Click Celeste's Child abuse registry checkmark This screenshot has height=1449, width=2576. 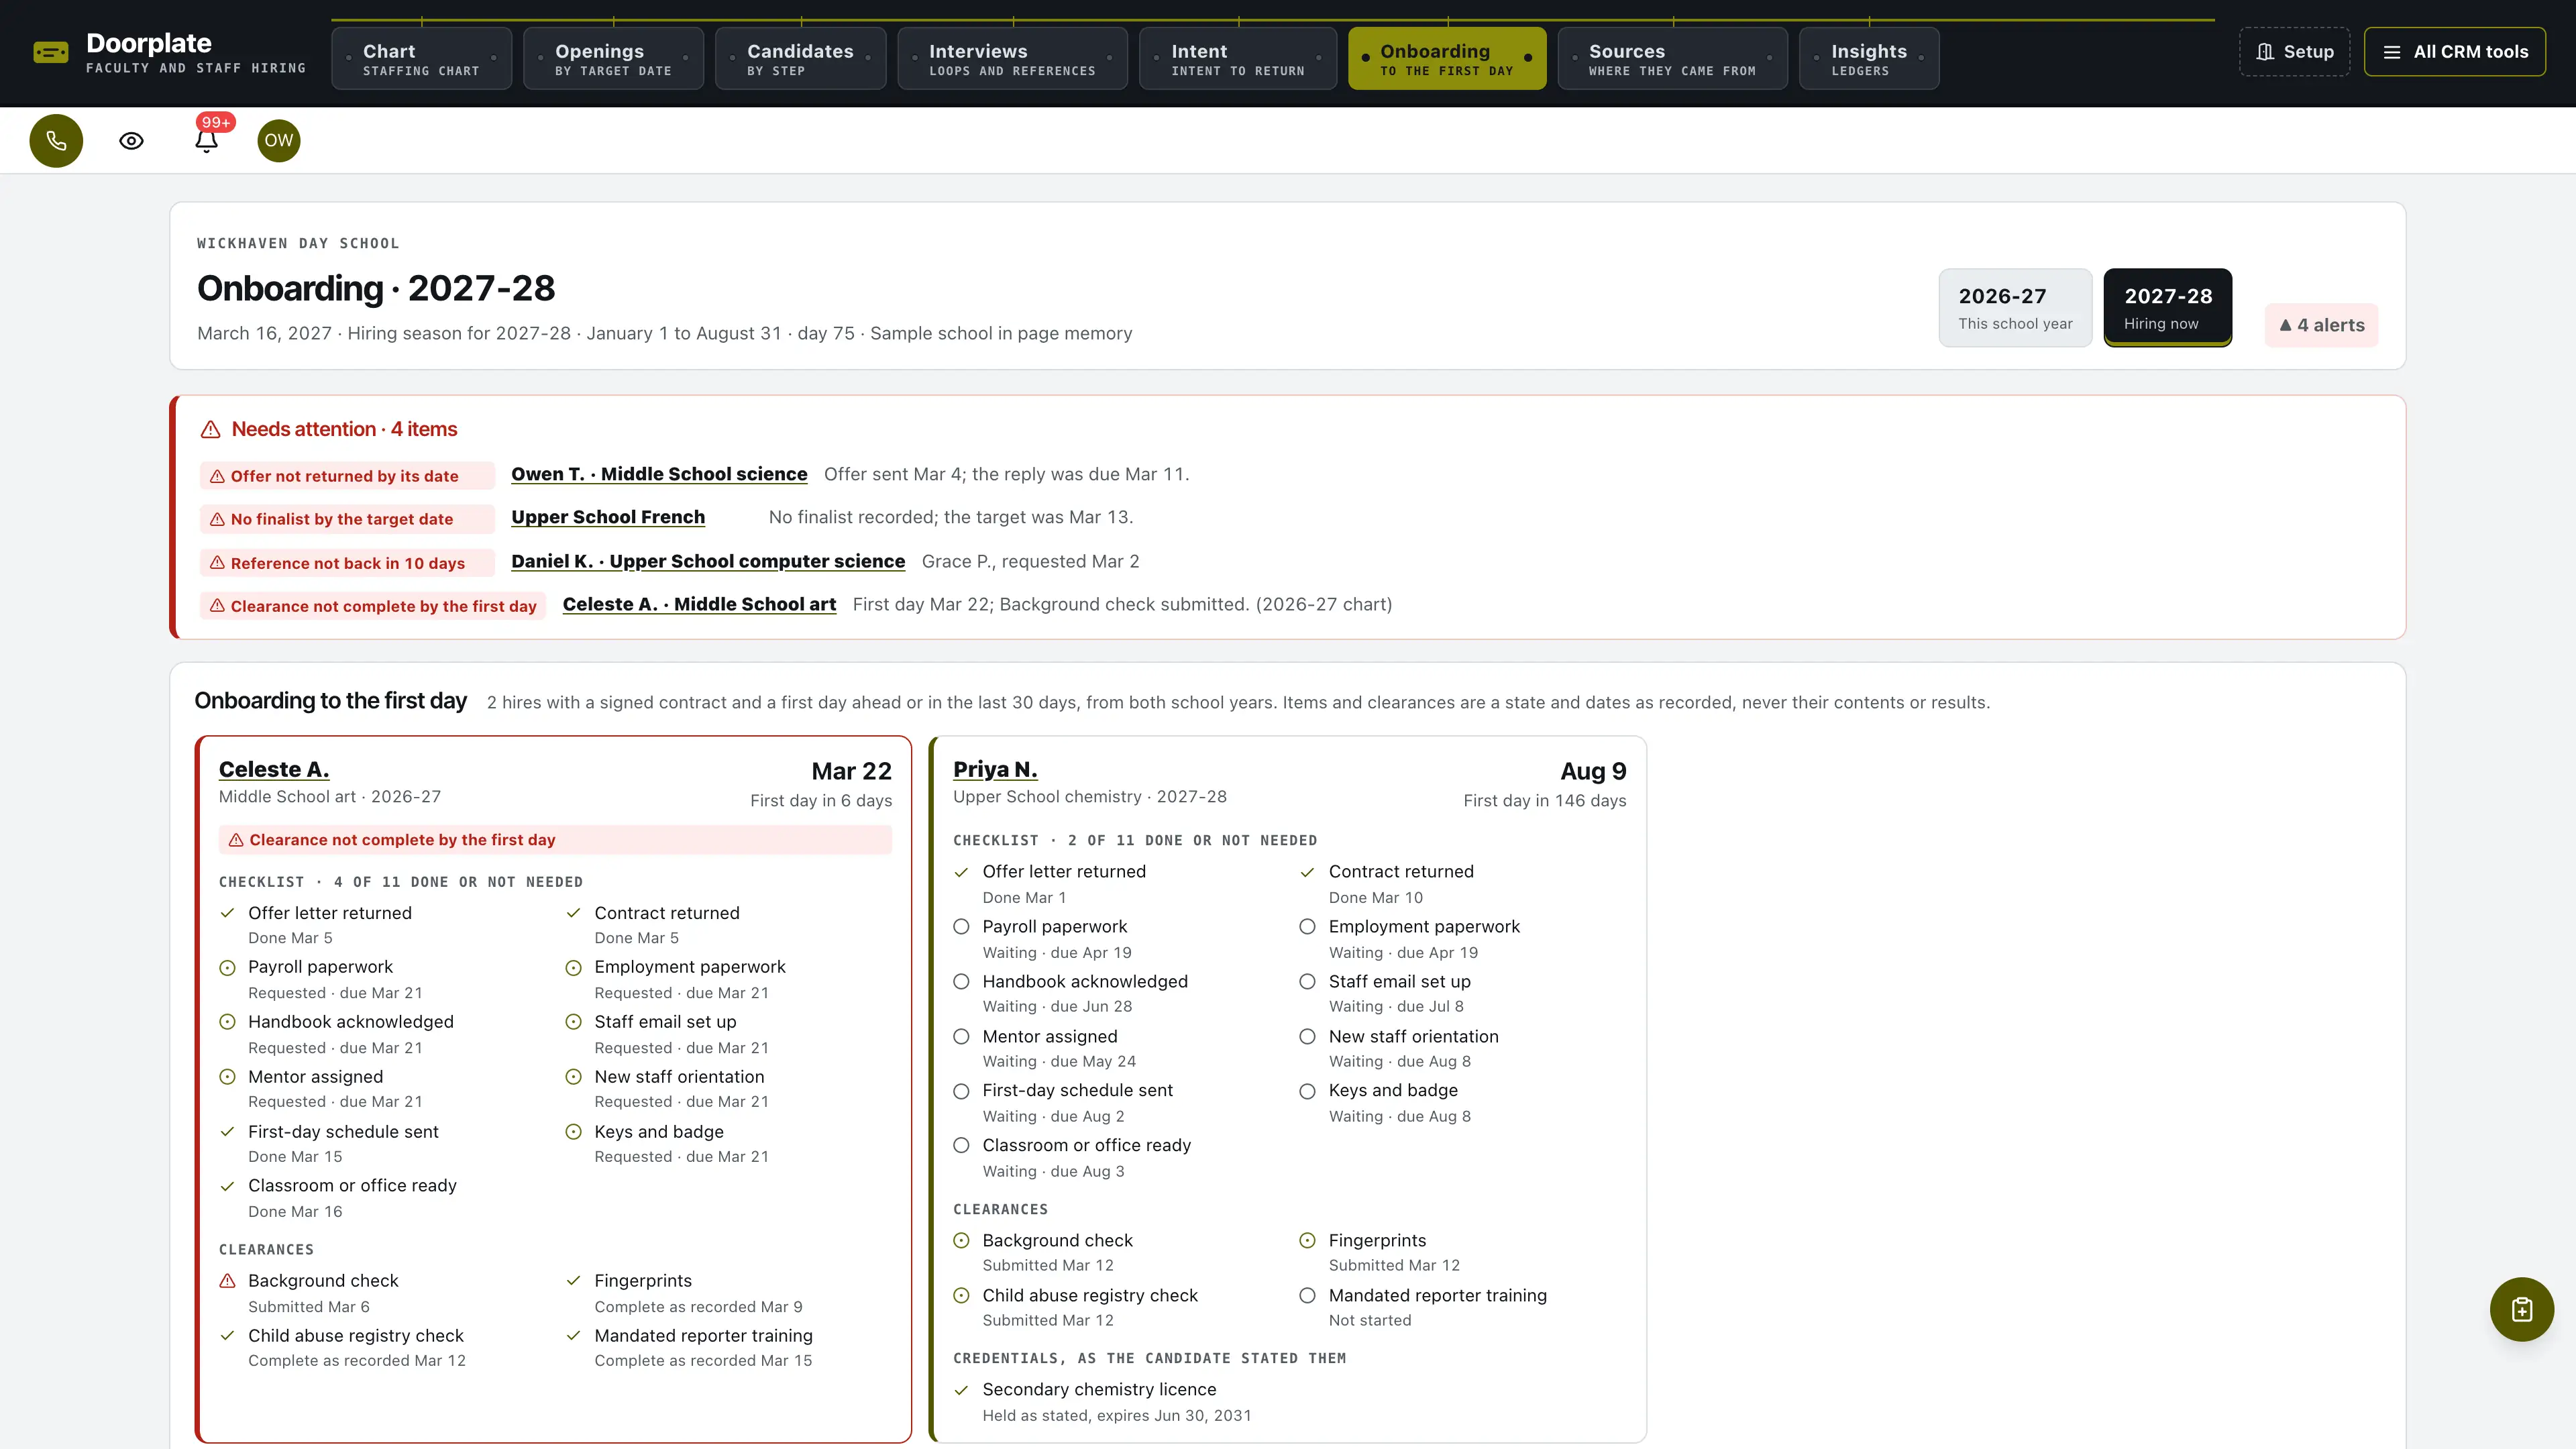coord(227,1336)
